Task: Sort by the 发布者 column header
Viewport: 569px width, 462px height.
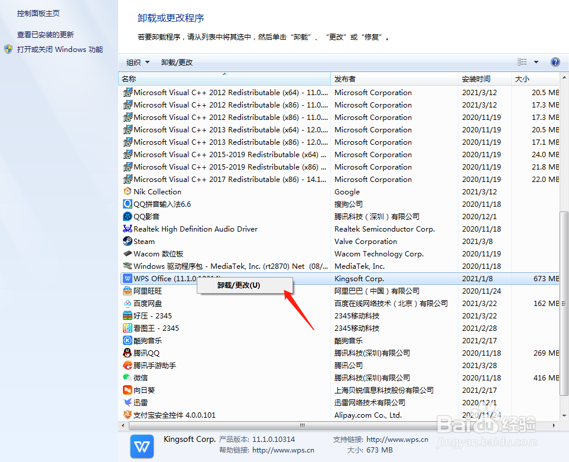Action: click(x=395, y=79)
